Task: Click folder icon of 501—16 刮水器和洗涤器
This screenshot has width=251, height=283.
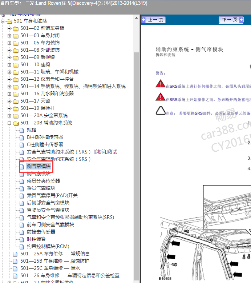Action: [x=16, y=94]
